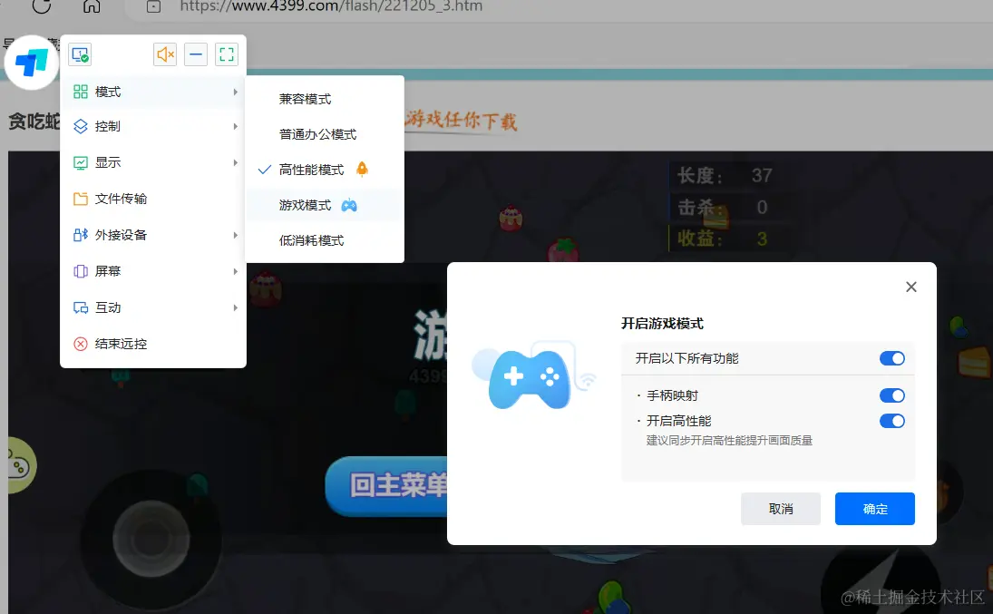Click the browser home icon
Viewport: 993px width, 614px height.
[x=92, y=5]
